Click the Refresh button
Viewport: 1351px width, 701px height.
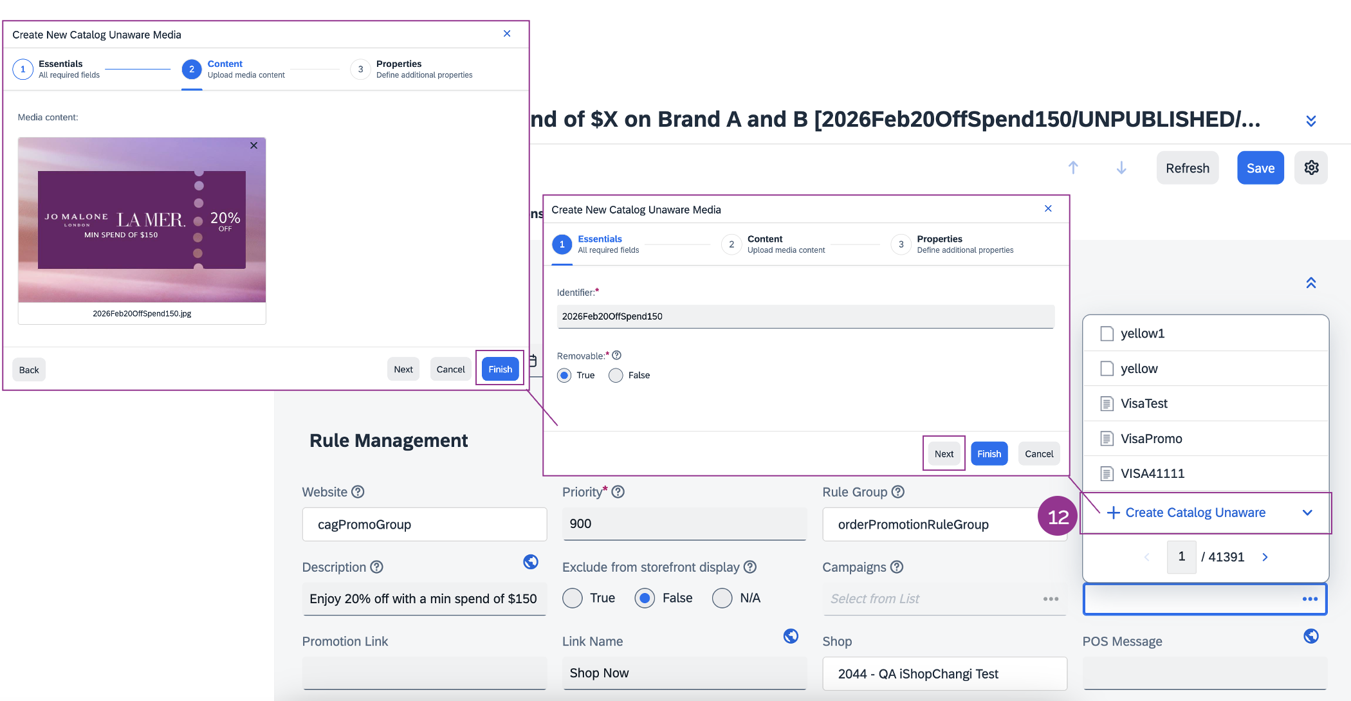[1187, 168]
